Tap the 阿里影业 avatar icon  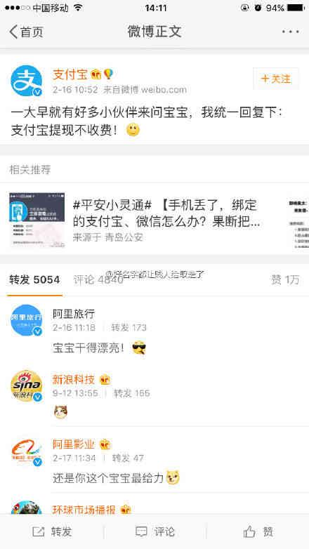click(x=26, y=451)
